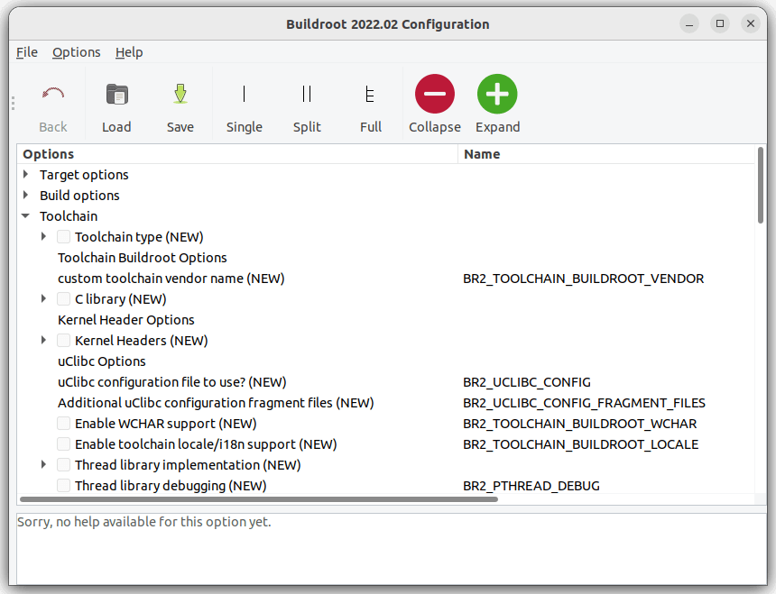This screenshot has height=594, width=776.
Task: Open the Options menu
Action: point(76,52)
